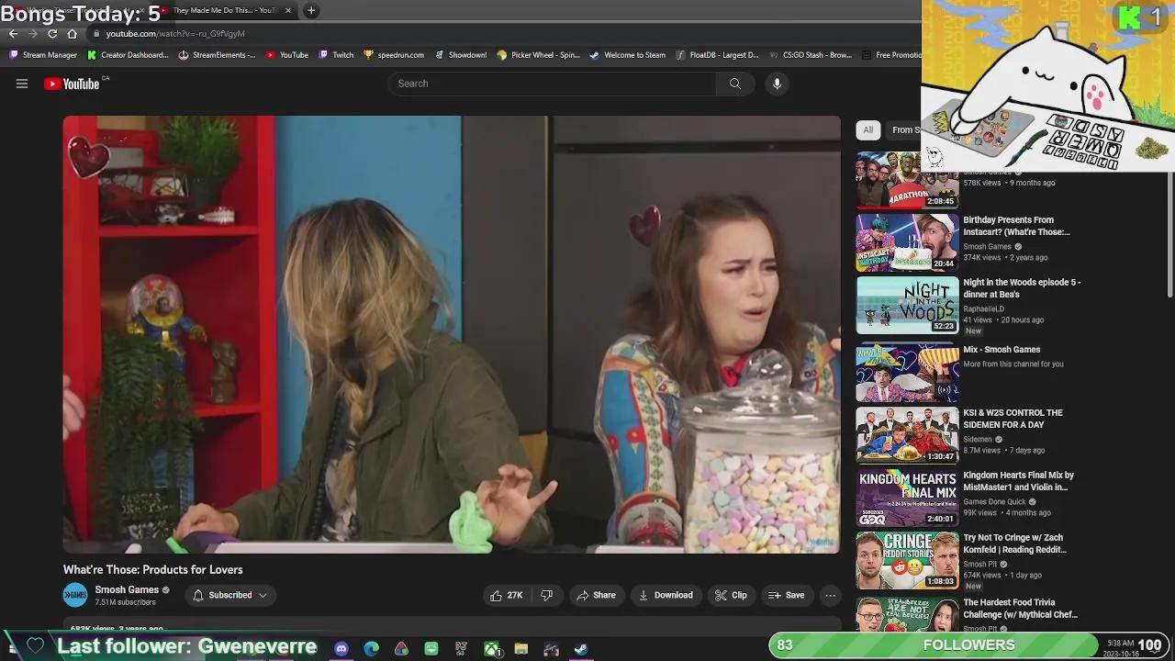The width and height of the screenshot is (1175, 661).
Task: Click the Download button
Action: pos(666,595)
